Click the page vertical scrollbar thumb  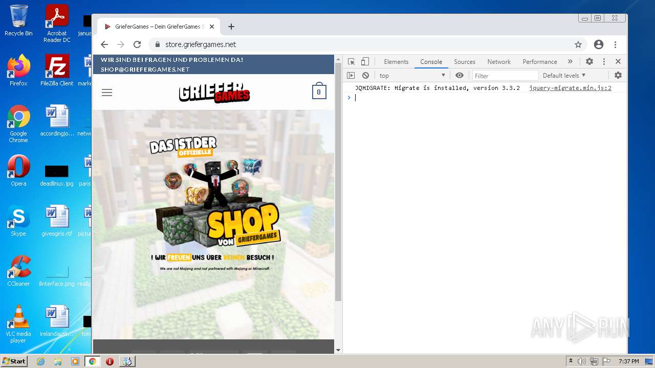tap(338, 181)
